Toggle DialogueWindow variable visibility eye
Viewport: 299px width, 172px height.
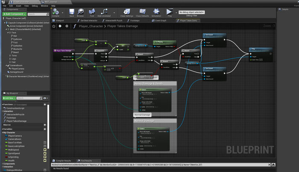point(45,170)
